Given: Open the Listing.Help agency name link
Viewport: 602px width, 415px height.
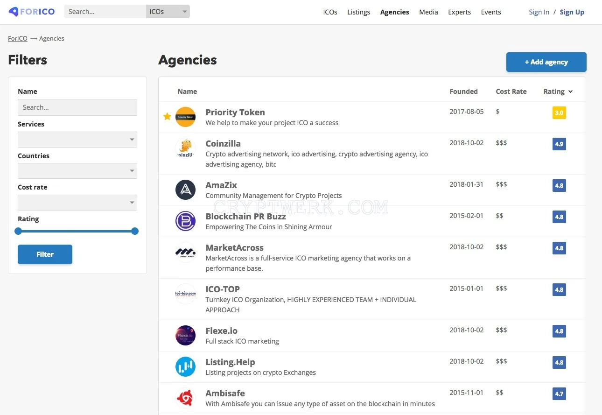Looking at the screenshot, I should pyautogui.click(x=230, y=362).
